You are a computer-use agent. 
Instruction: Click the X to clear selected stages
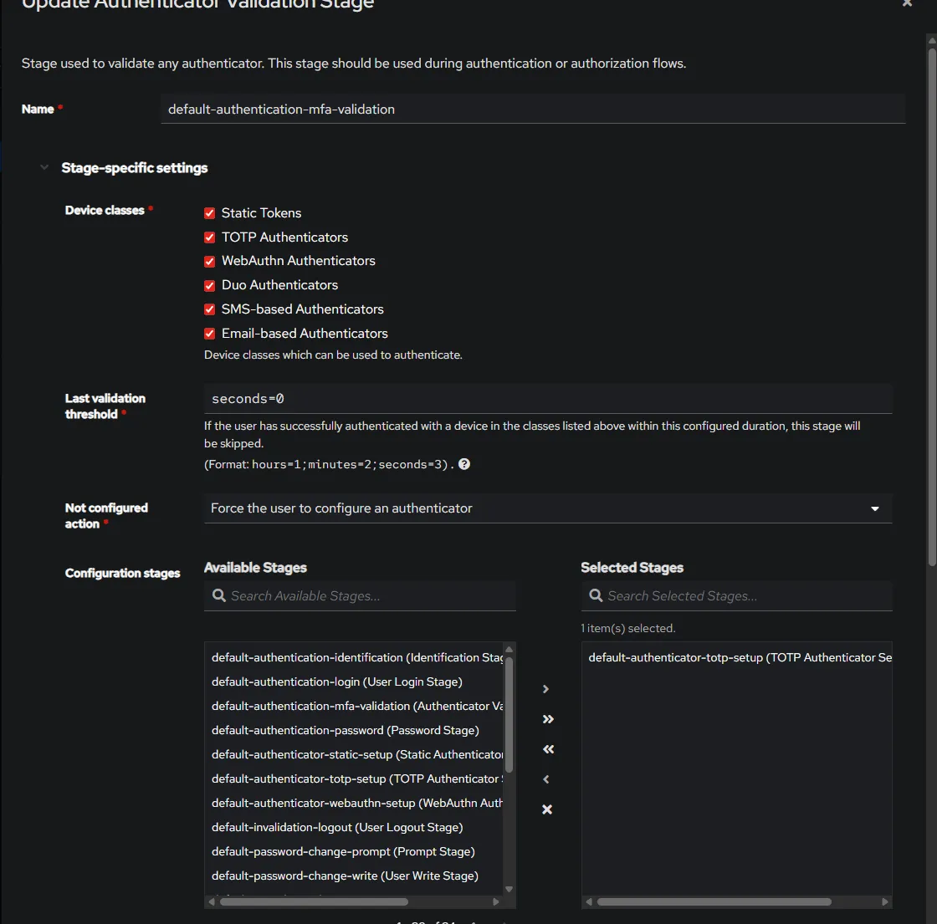[547, 809]
